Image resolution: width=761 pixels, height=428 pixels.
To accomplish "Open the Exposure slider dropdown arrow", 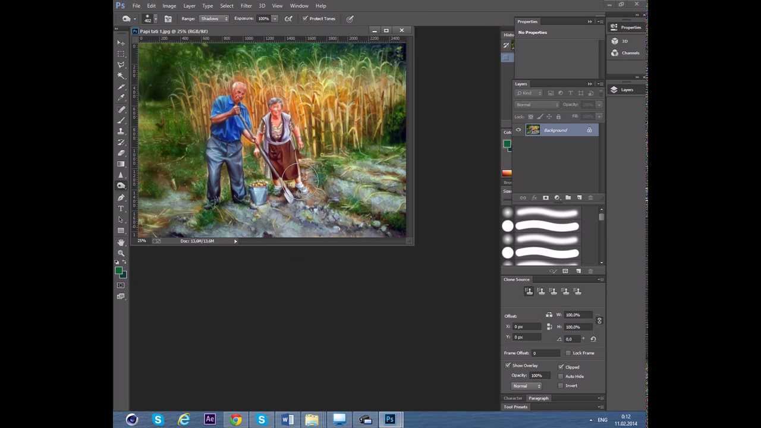I will (x=275, y=18).
